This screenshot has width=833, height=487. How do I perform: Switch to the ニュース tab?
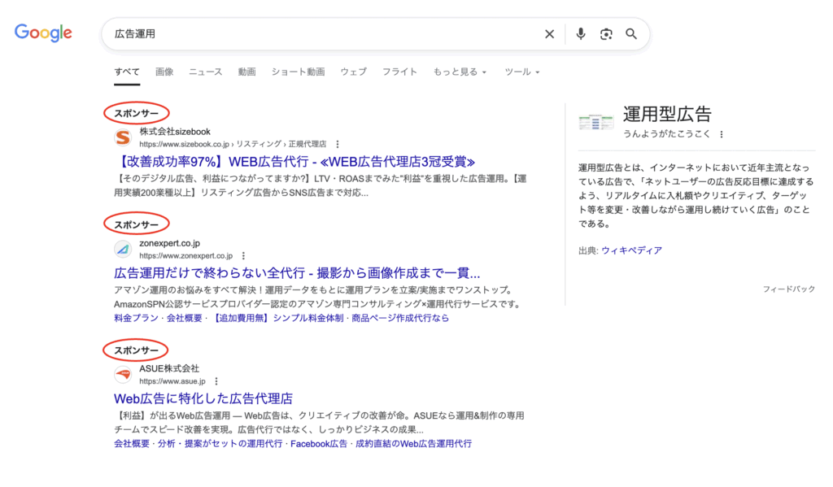[205, 72]
